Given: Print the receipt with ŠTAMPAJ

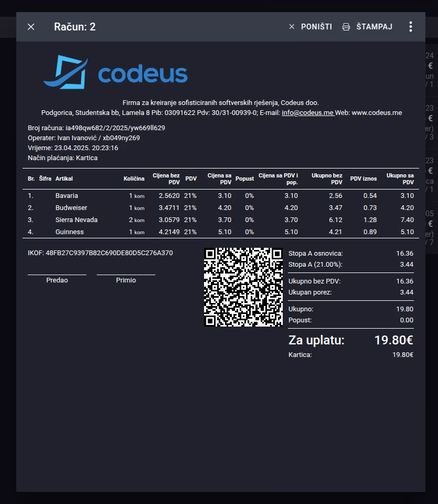Looking at the screenshot, I should pyautogui.click(x=367, y=27).
